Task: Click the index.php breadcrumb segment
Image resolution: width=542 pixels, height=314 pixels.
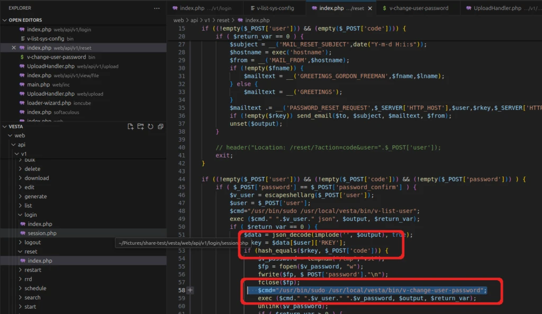Action: [x=257, y=21]
